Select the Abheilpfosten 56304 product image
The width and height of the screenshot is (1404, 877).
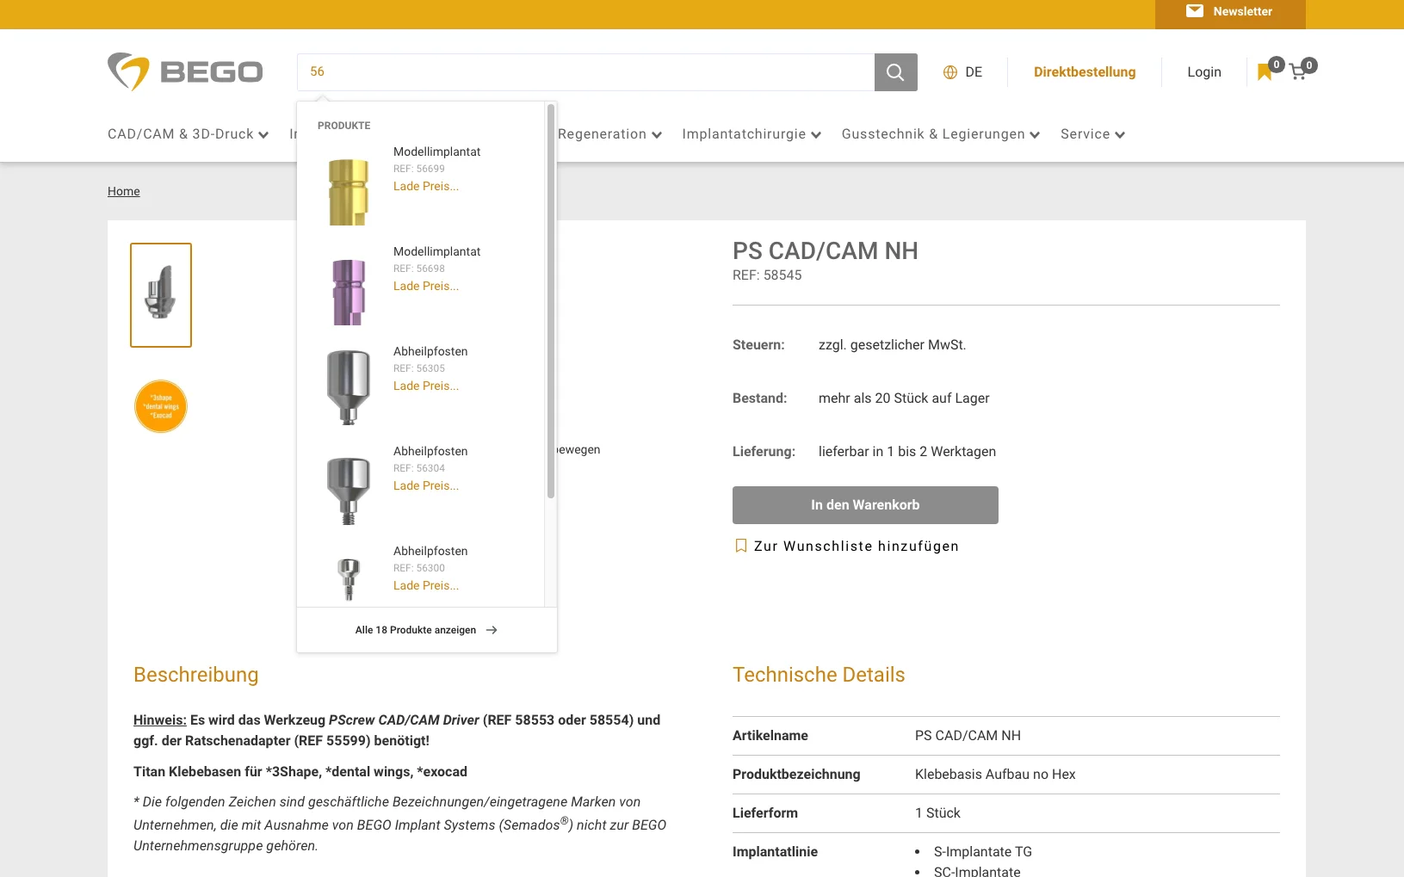[349, 491]
